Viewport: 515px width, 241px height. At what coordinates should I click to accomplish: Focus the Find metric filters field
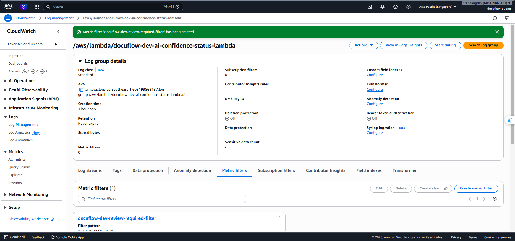point(162,199)
